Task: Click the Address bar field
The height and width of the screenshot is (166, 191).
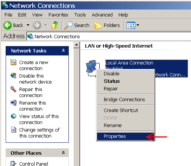Action: (109, 36)
